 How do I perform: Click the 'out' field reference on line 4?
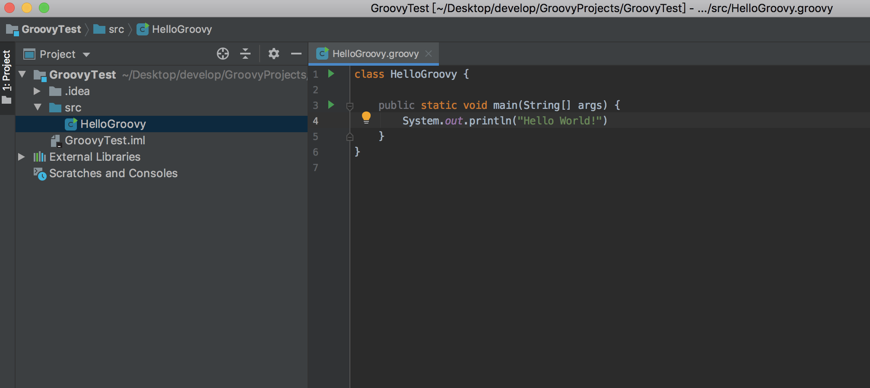454,121
